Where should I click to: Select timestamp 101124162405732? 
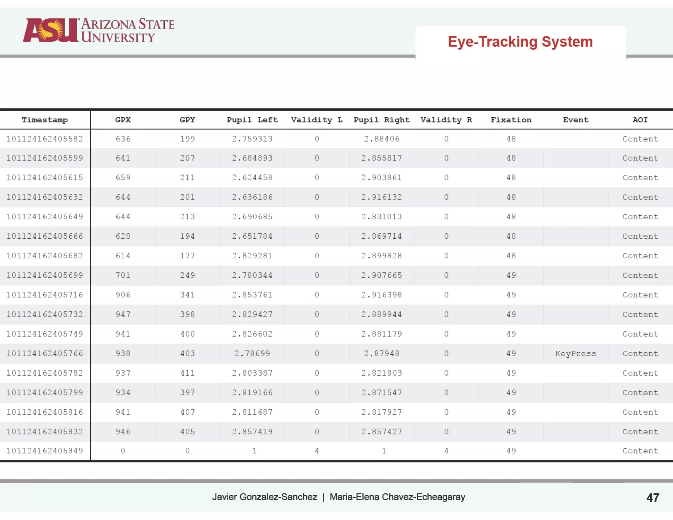click(45, 314)
